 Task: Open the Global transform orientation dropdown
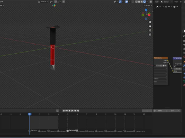(x=43, y=2)
